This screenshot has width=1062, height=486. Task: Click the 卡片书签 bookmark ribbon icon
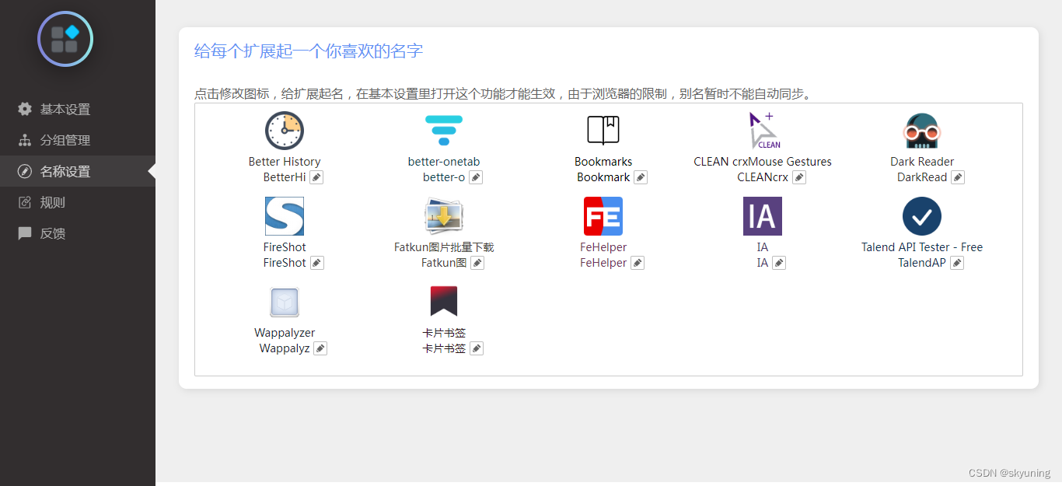444,302
